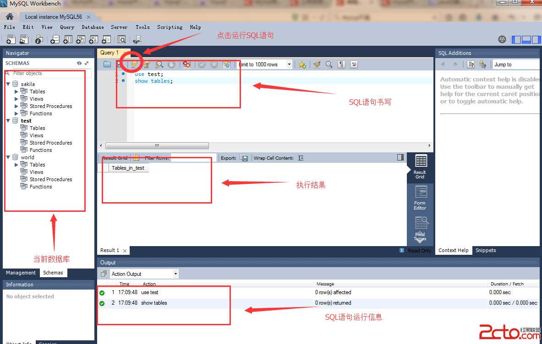Click the search table data icon

122,40
